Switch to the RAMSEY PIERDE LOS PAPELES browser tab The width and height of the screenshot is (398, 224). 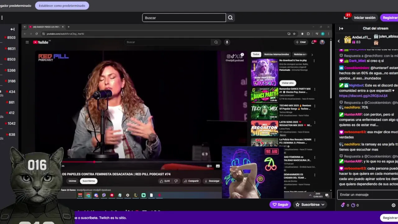(46, 27)
